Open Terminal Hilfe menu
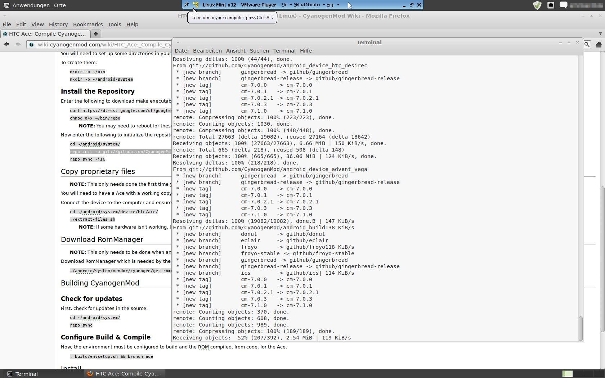This screenshot has height=378, width=605. 306,51
